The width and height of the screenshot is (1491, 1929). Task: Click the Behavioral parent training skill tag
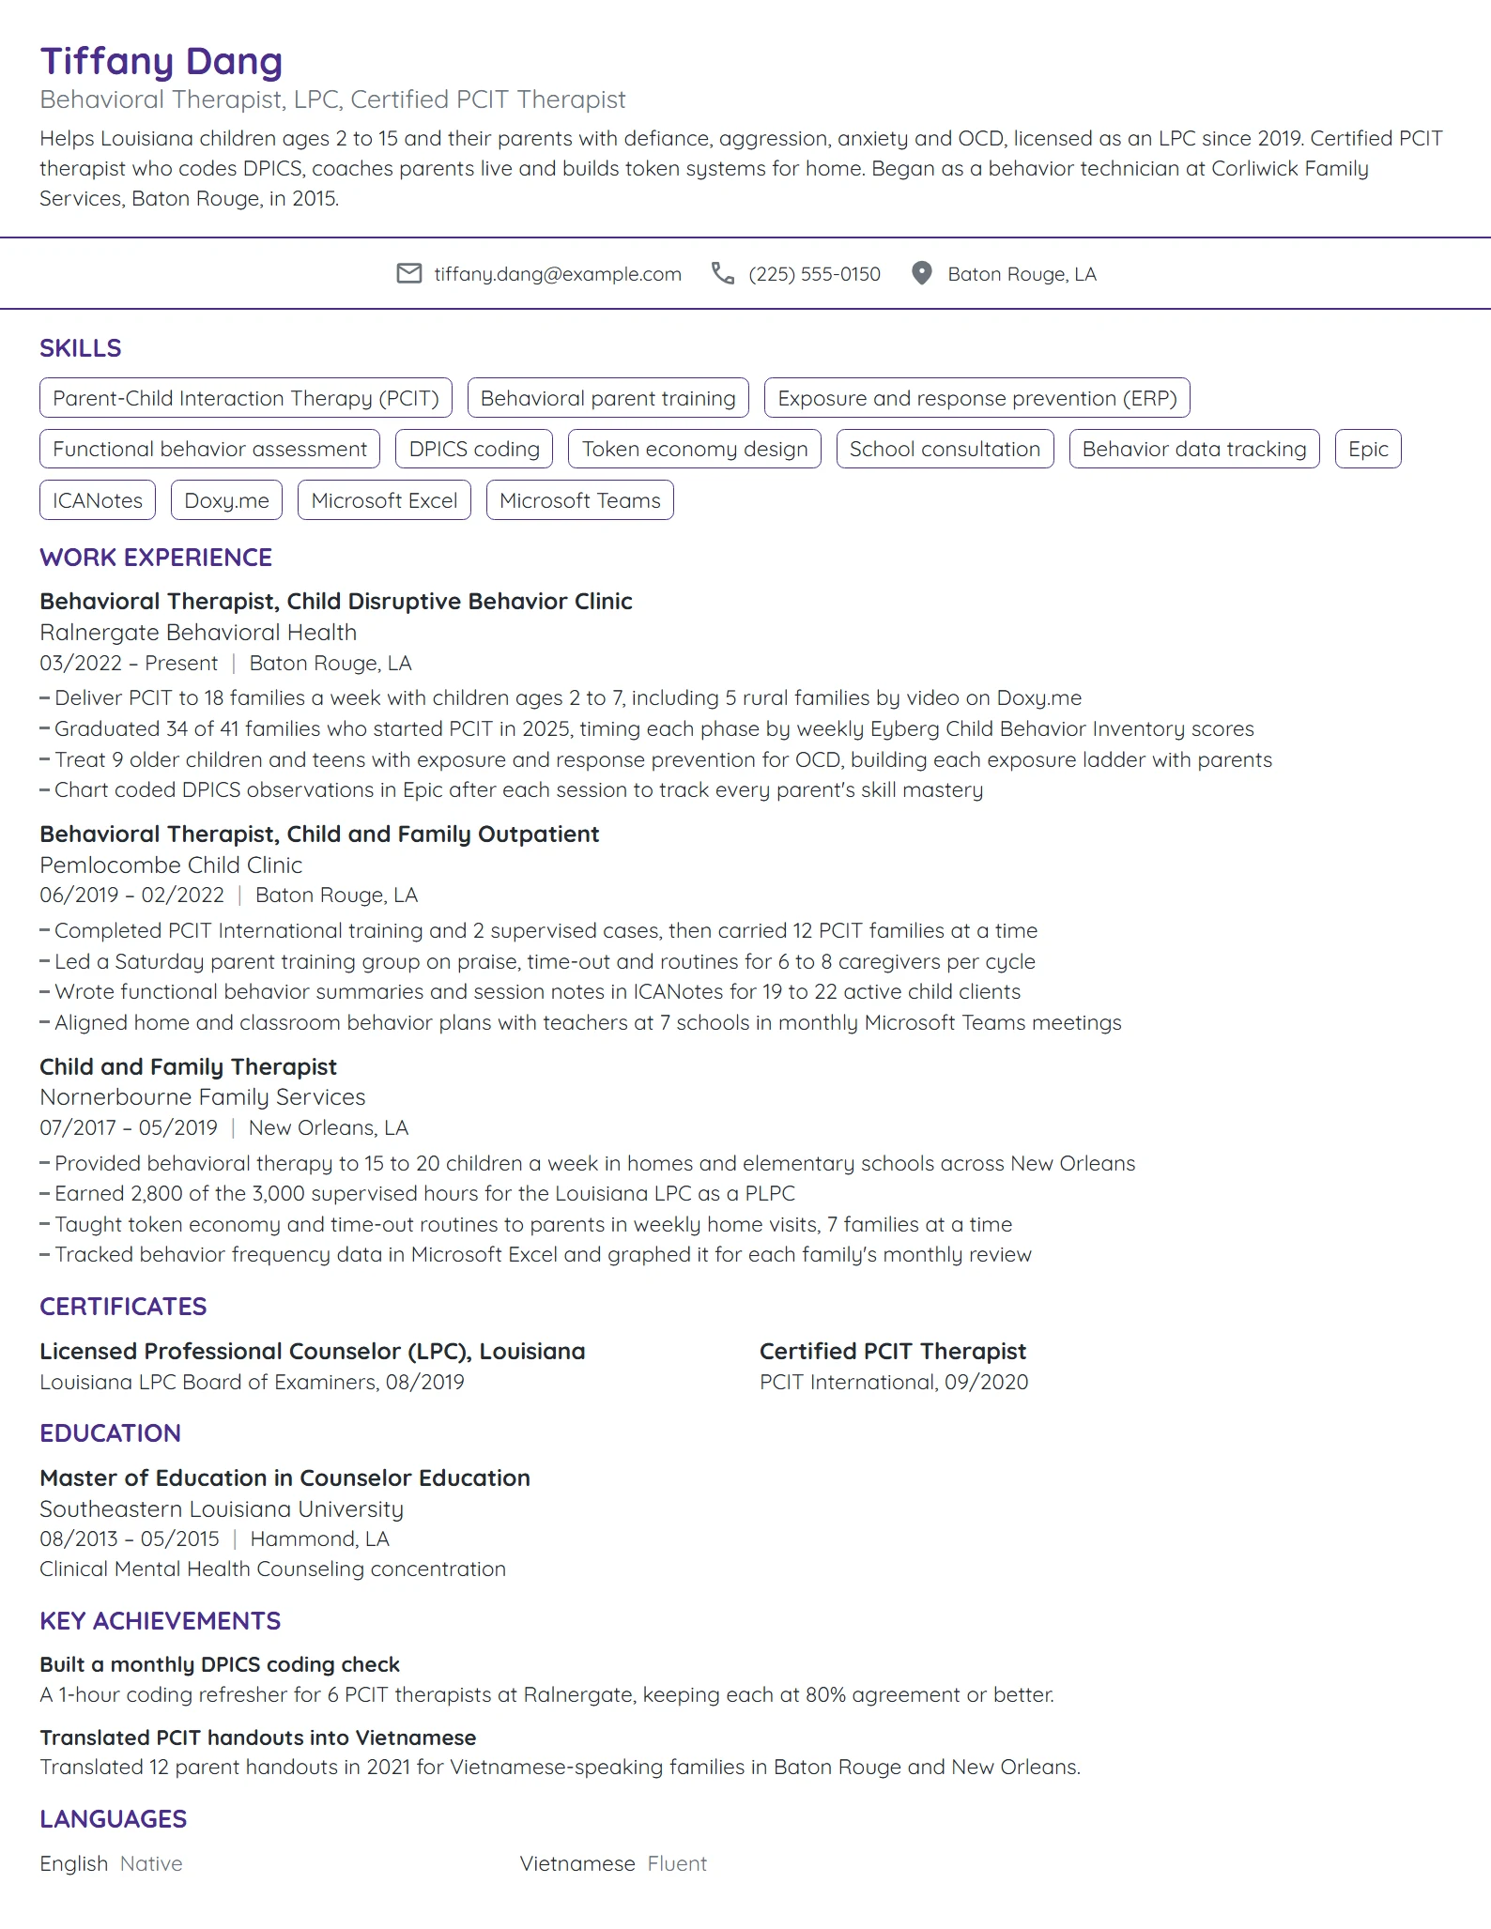tap(608, 398)
